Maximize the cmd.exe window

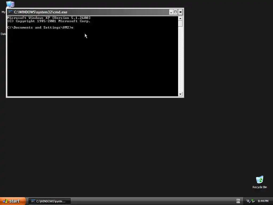175,12
